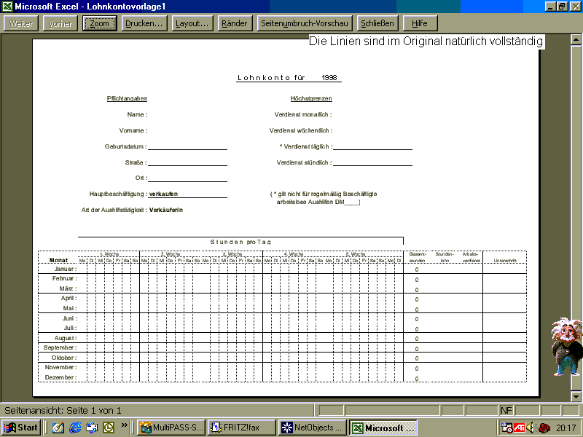Click the vertical scrollbar down arrow
This screenshot has height=437, width=583.
pos(576,395)
